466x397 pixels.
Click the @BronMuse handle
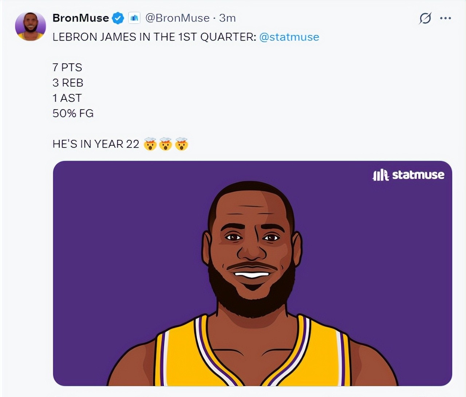177,18
